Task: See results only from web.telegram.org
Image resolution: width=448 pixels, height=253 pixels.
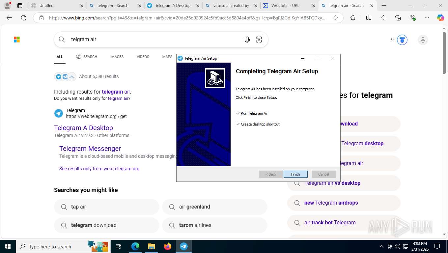Action: tap(99, 169)
